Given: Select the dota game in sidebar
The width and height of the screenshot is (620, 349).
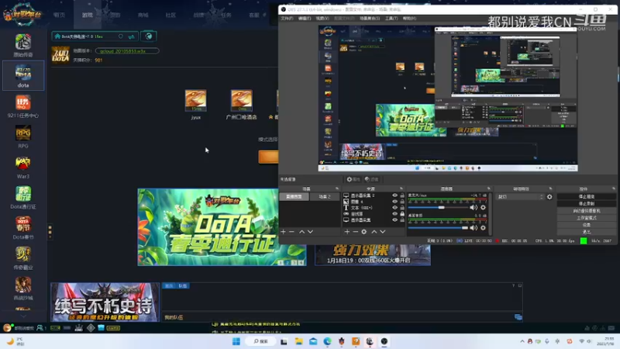Looking at the screenshot, I should tap(23, 75).
